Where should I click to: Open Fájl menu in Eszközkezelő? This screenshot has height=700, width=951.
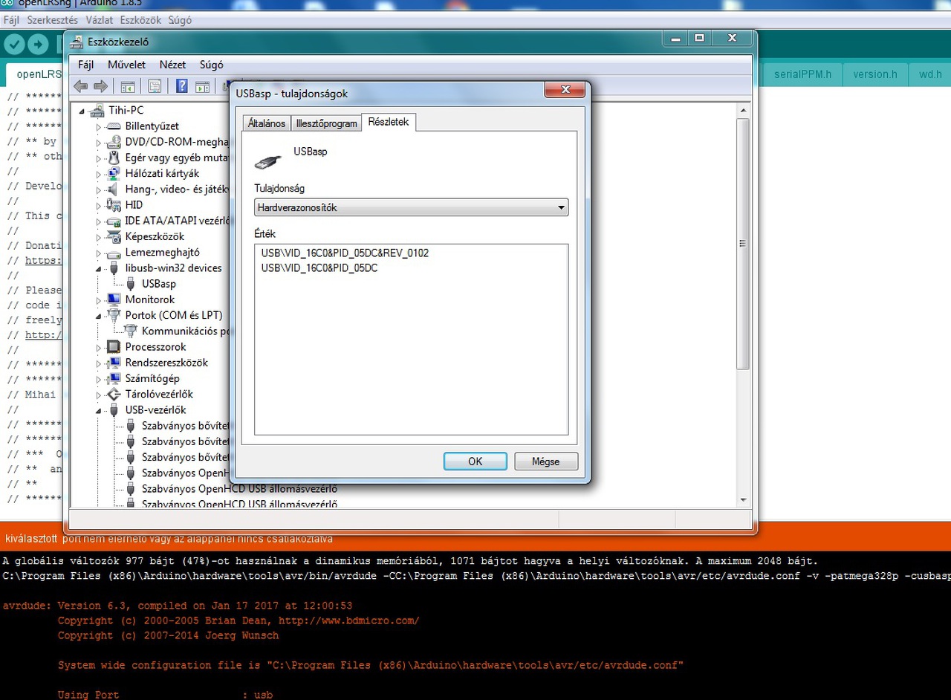click(x=85, y=65)
